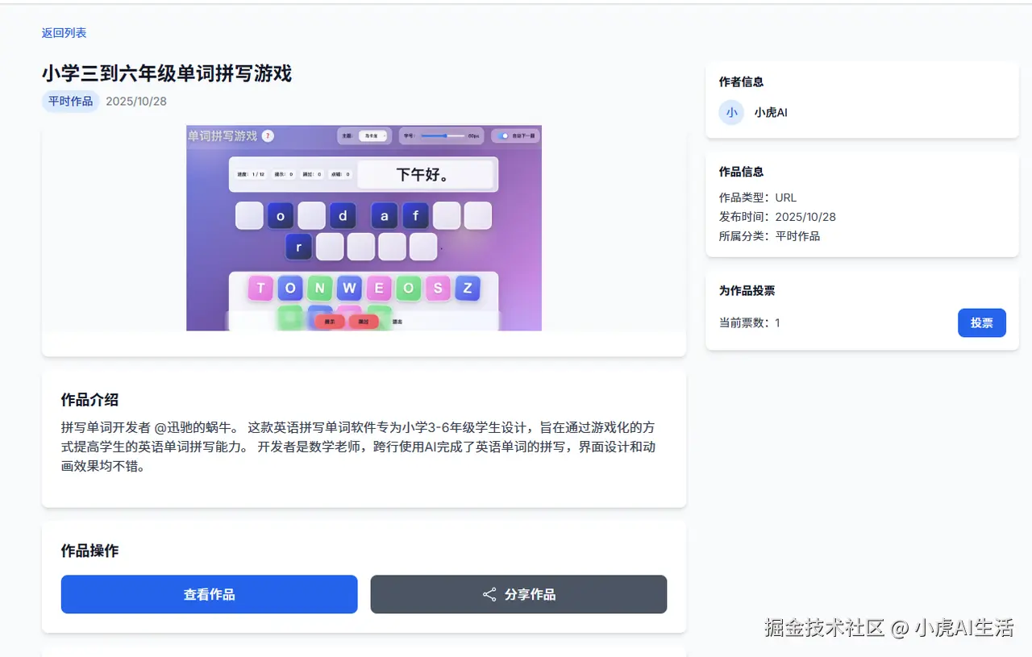Click the 查看作品 button
Image resolution: width=1032 pixels, height=657 pixels.
(x=210, y=594)
